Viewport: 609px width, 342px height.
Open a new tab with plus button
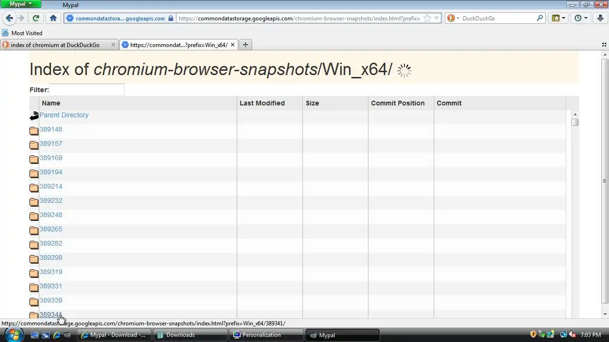pos(245,45)
